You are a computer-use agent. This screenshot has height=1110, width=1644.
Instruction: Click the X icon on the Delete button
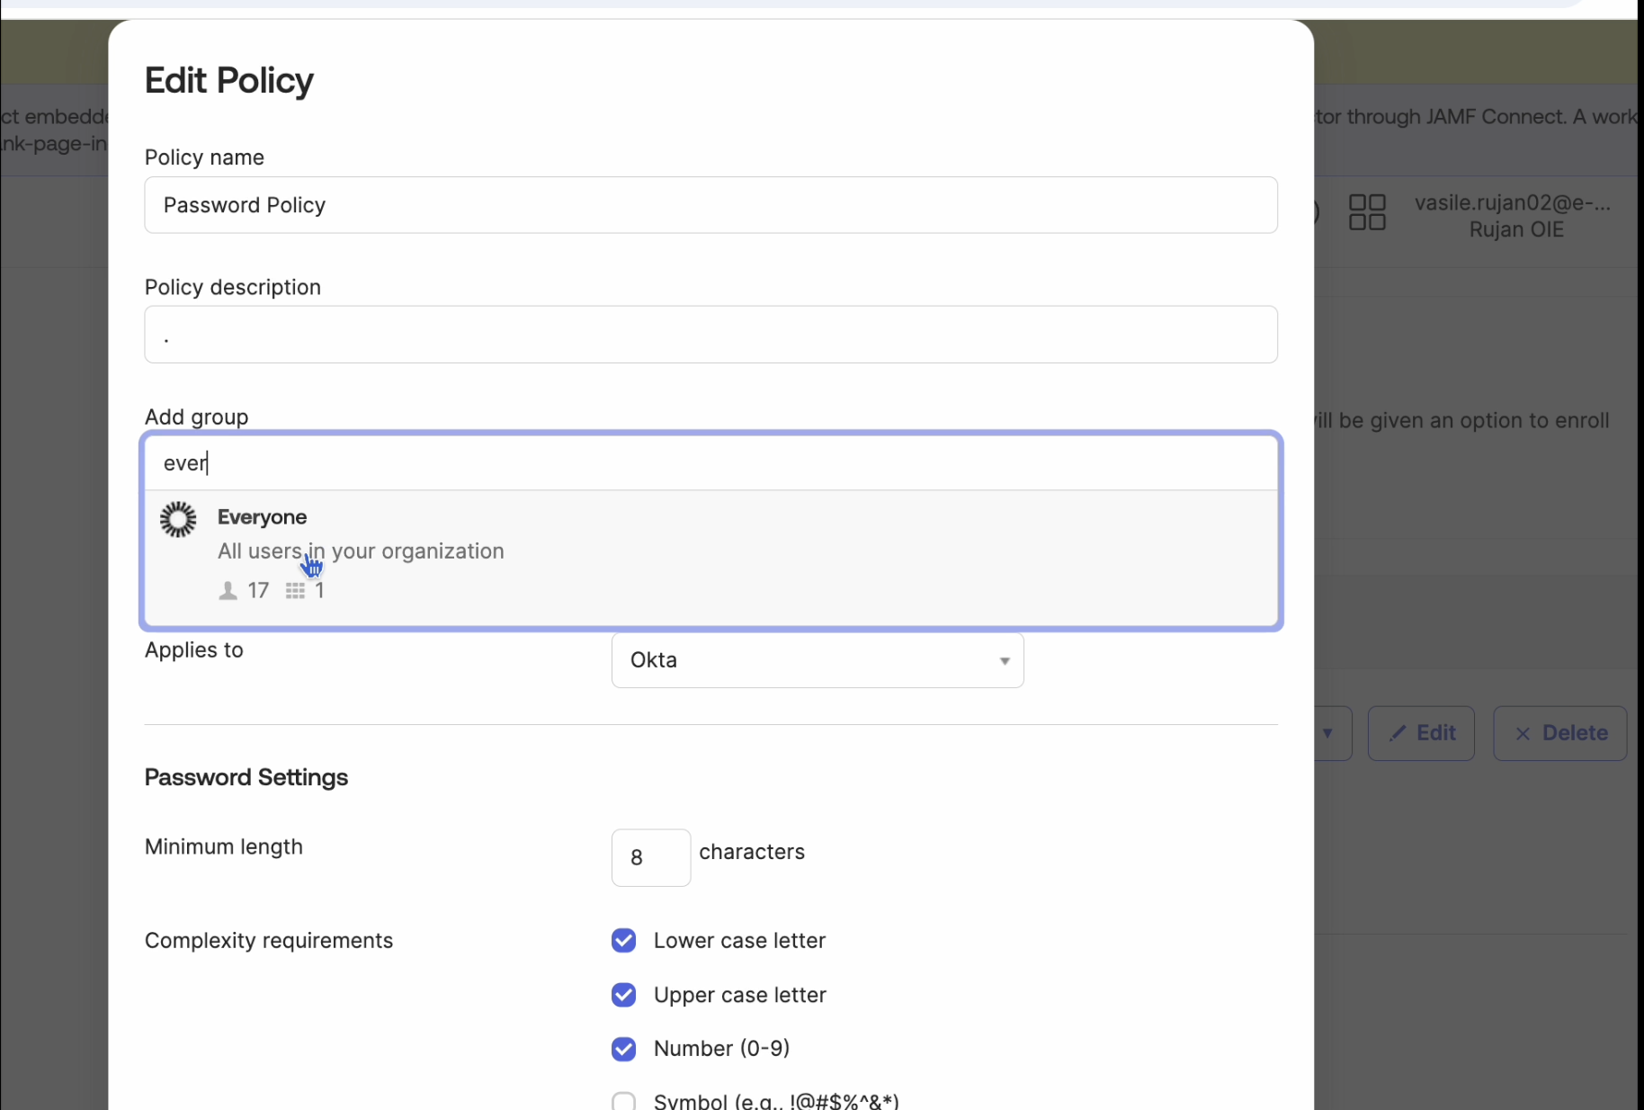pyautogui.click(x=1522, y=733)
